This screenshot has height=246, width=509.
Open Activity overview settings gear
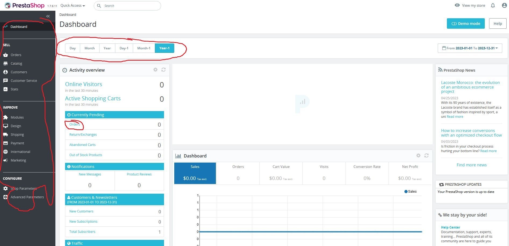155,70
